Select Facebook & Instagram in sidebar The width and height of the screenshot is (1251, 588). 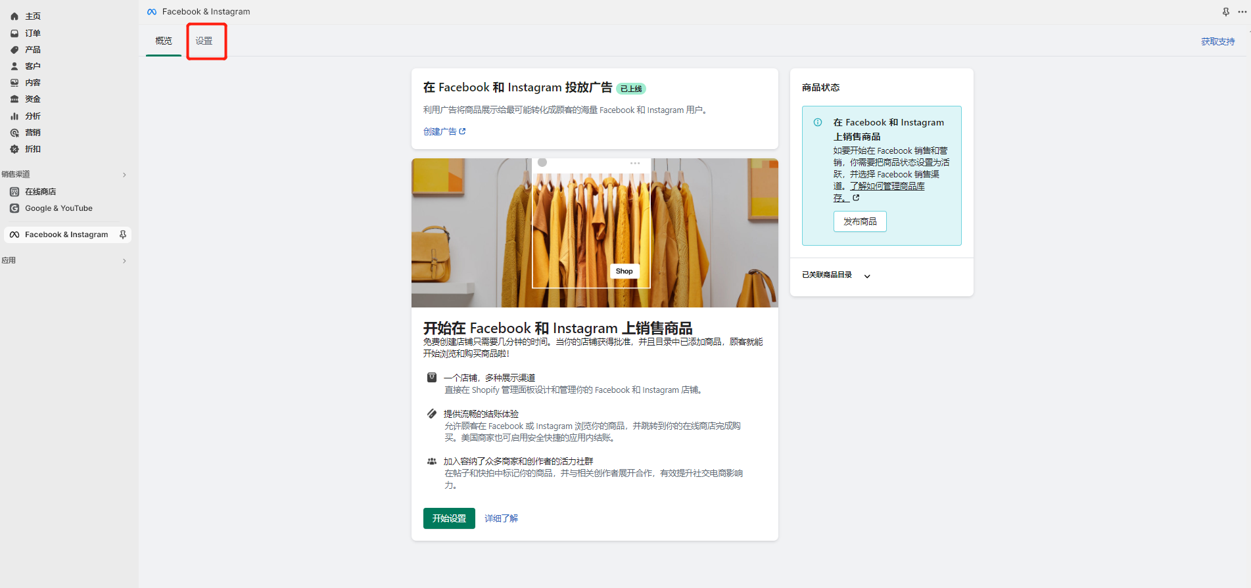68,235
